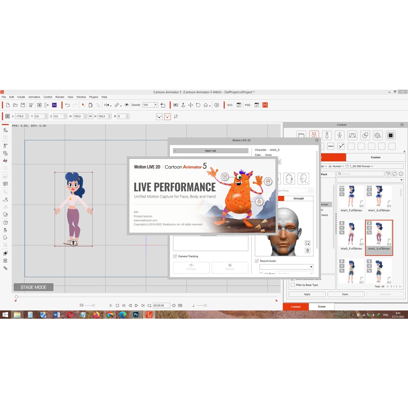Image resolution: width=408 pixels, height=408 pixels.
Task: Click the circular down-arrow options button in Content
Action: 401,174
